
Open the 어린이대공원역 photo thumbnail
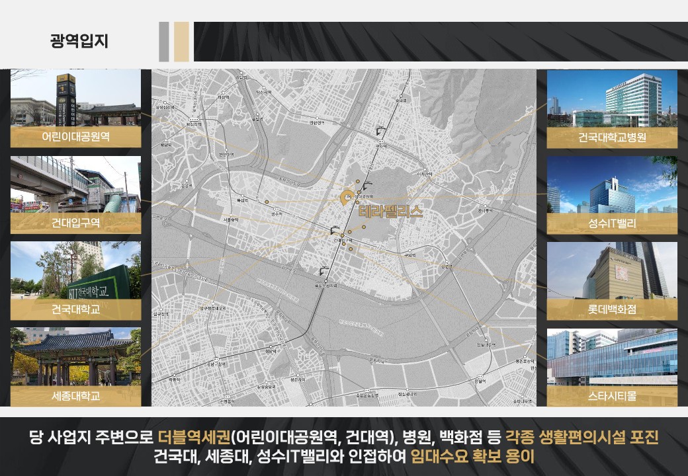click(75, 98)
